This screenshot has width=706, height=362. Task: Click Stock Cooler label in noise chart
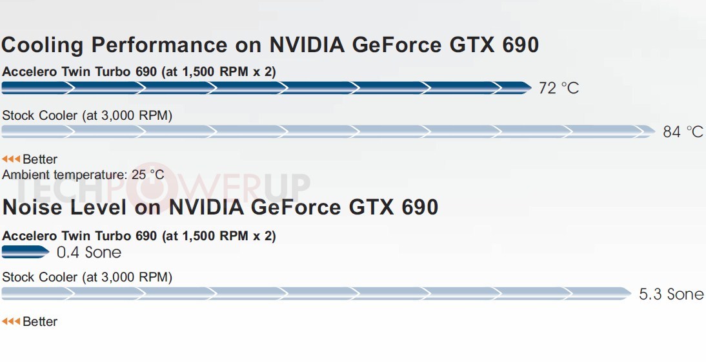click(87, 277)
